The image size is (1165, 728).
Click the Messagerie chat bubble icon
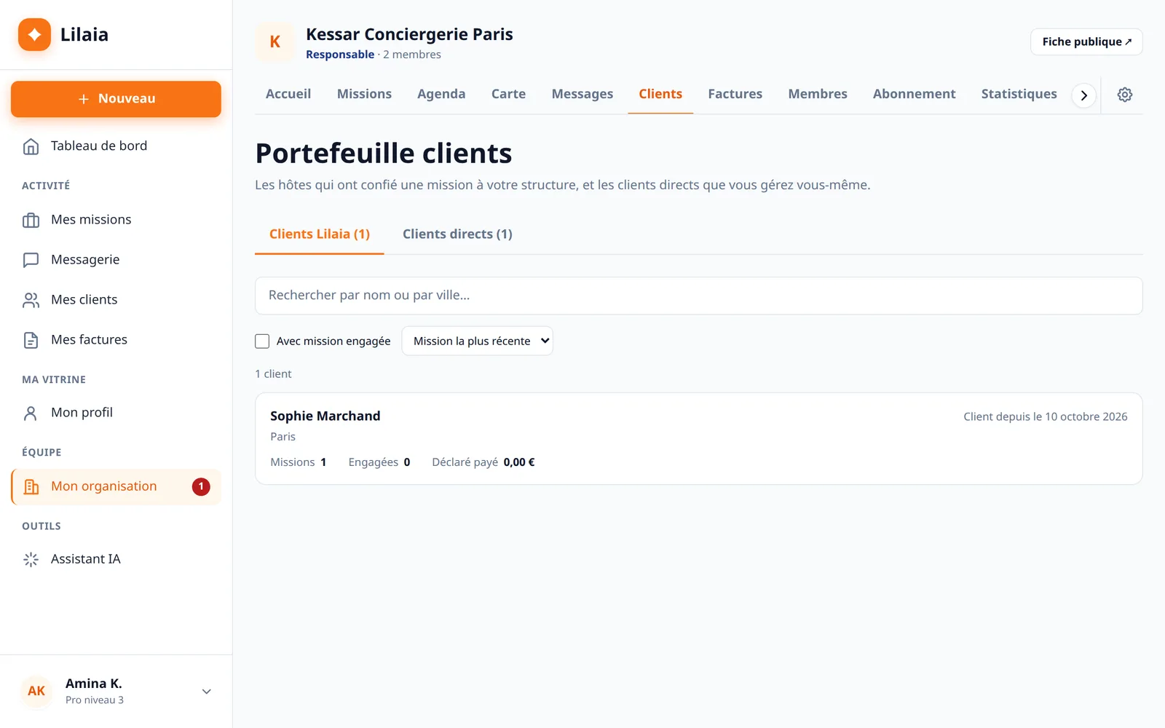(x=31, y=260)
